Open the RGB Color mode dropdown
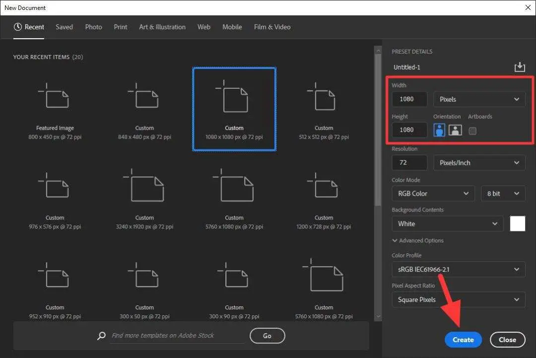Screen dimensions: 536x358 coord(432,193)
